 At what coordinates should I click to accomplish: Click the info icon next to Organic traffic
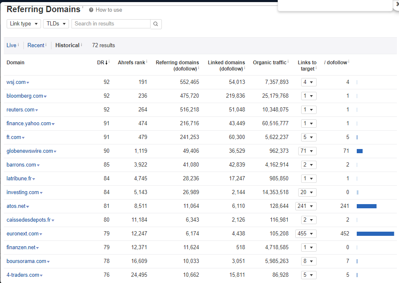[288, 61]
